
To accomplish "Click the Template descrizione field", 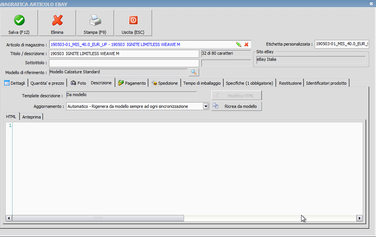I will [132, 95].
